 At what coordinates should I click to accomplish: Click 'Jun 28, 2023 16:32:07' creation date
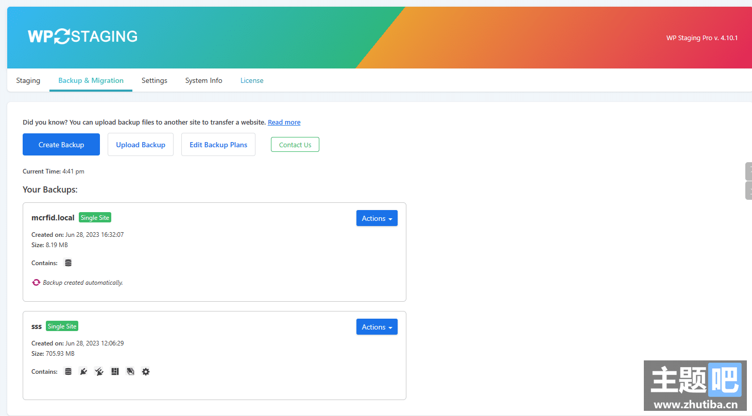tap(95, 234)
